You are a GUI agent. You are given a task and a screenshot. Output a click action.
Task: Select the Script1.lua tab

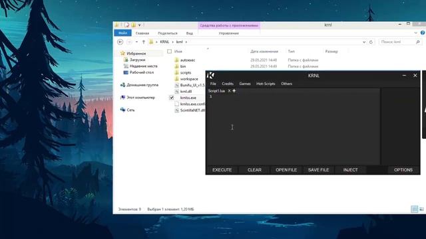click(216, 91)
